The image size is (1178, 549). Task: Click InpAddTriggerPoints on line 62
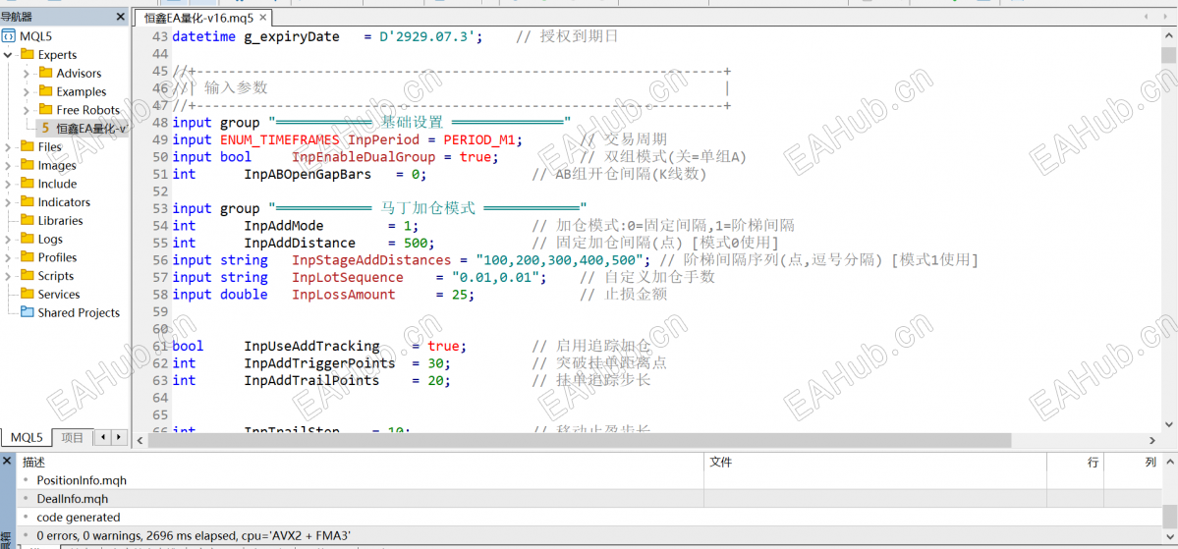319,363
